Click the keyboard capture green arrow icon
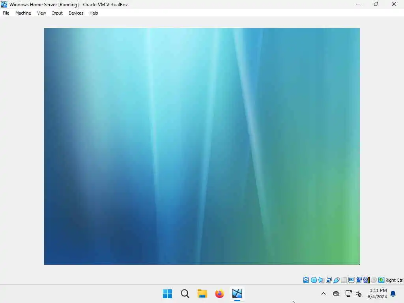 click(382, 280)
